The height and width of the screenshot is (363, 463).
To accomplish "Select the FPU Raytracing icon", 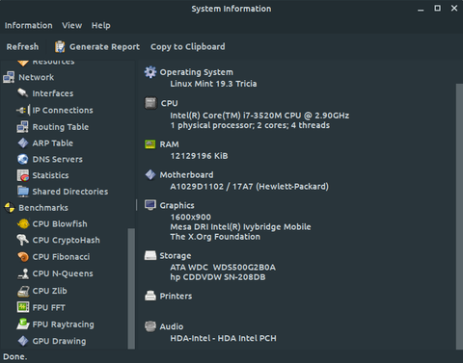I will coord(23,324).
